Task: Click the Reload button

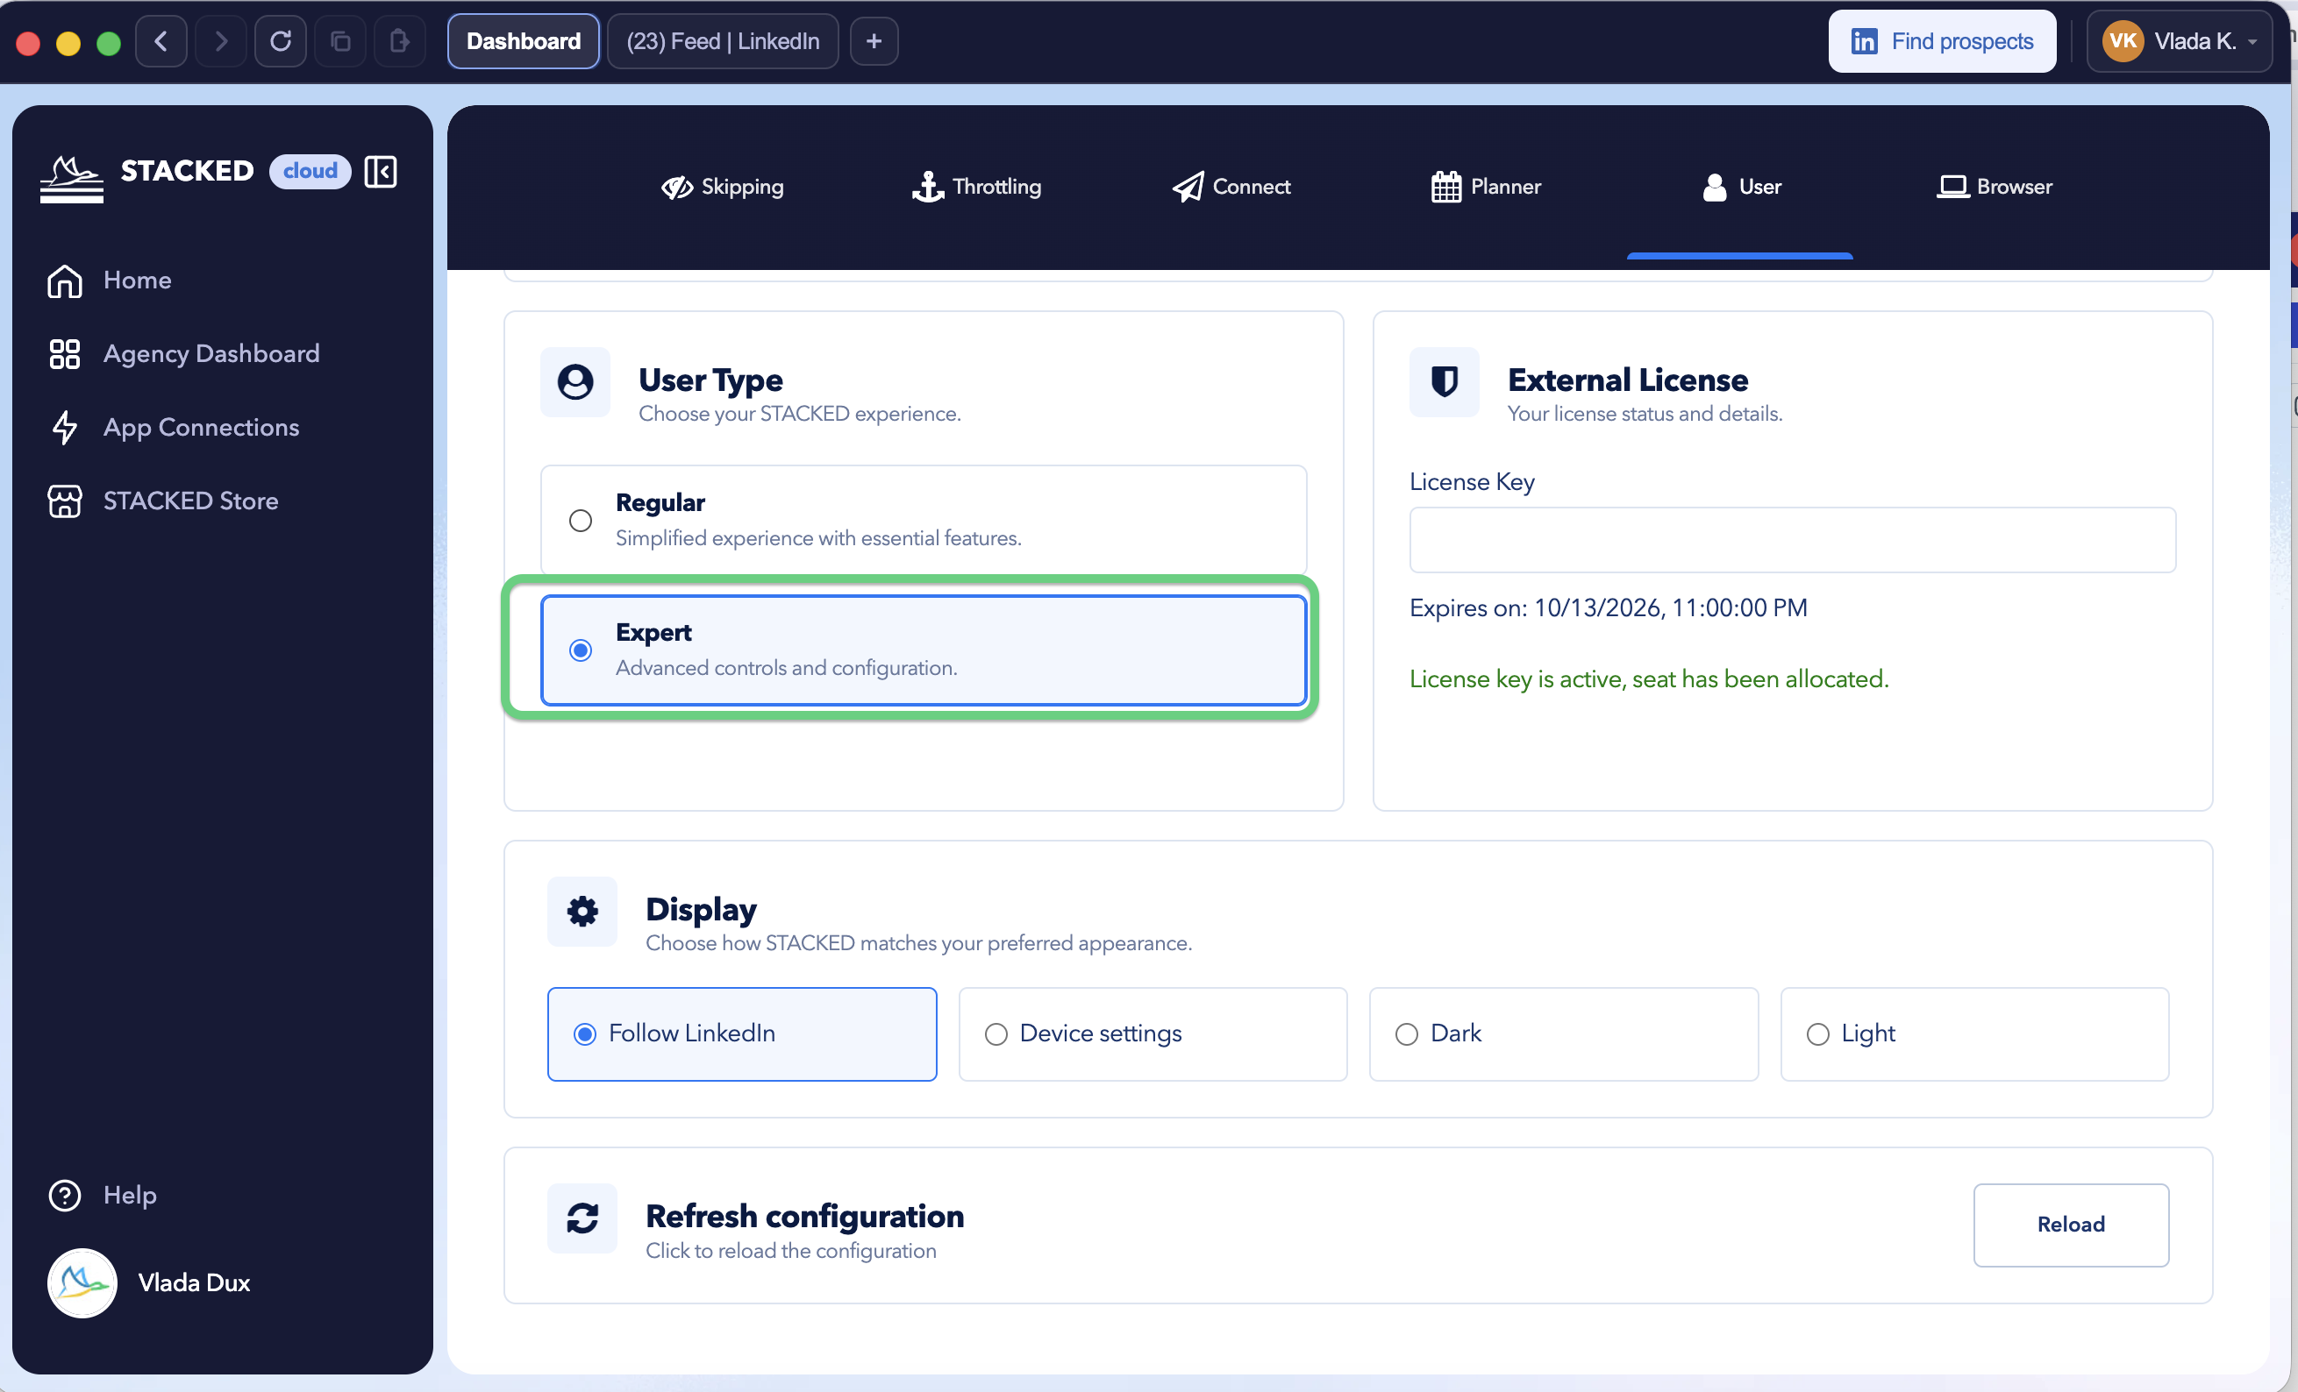Action: pos(2071,1225)
